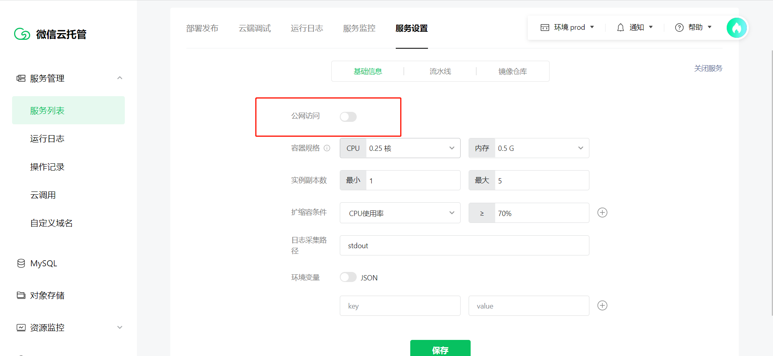The height and width of the screenshot is (356, 773).
Task: Click the 服务管理 server icon
Action: [x=21, y=78]
